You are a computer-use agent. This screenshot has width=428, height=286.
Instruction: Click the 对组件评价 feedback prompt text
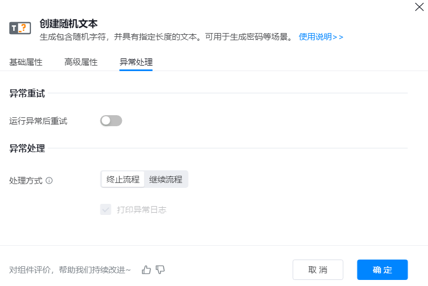click(x=70, y=270)
